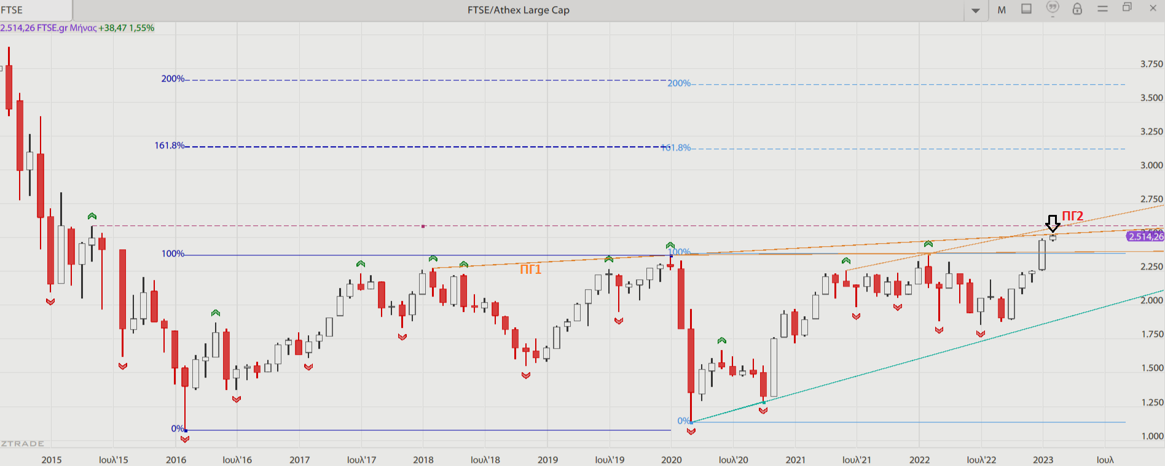Click the Ιουλ'22 date axis label
The image size is (1165, 466).
point(981,459)
